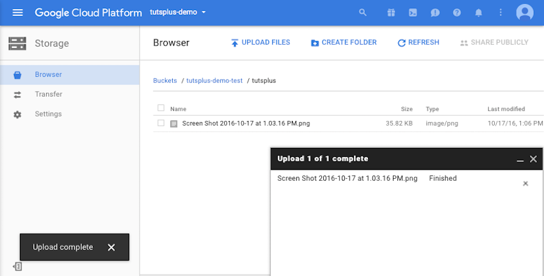Click the Google Cloud Platform logo

[88, 13]
